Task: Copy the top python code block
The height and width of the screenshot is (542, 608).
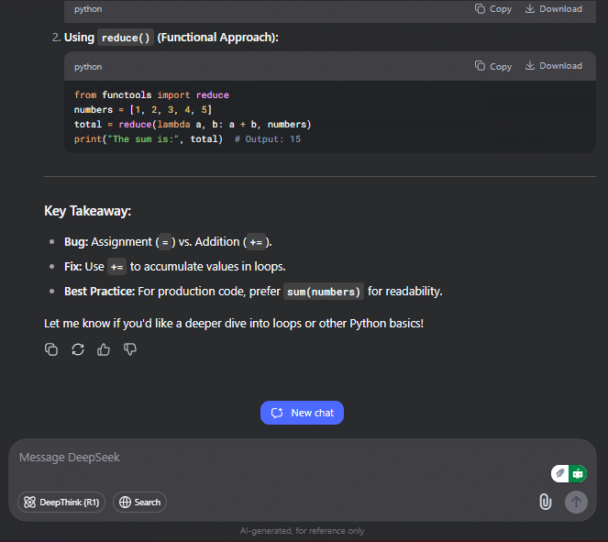Action: 492,9
